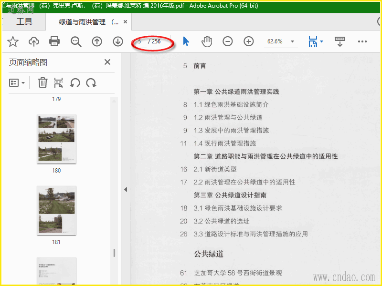The height and width of the screenshot is (286, 382).
Task: Expand the fit page options arrow
Action: 321,41
